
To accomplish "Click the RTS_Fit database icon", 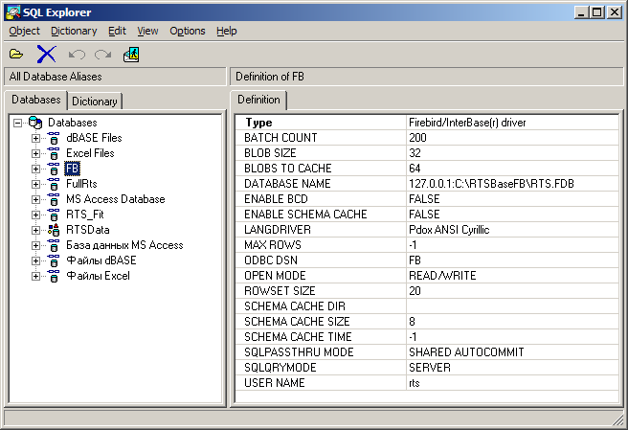I will (x=54, y=215).
